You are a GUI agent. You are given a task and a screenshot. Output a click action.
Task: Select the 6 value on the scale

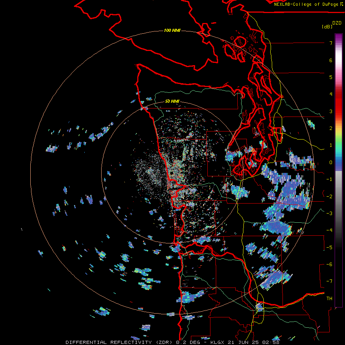331,60
